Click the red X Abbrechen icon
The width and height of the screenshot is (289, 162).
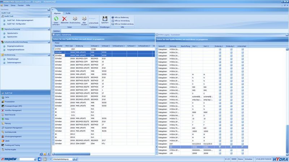tap(64, 19)
